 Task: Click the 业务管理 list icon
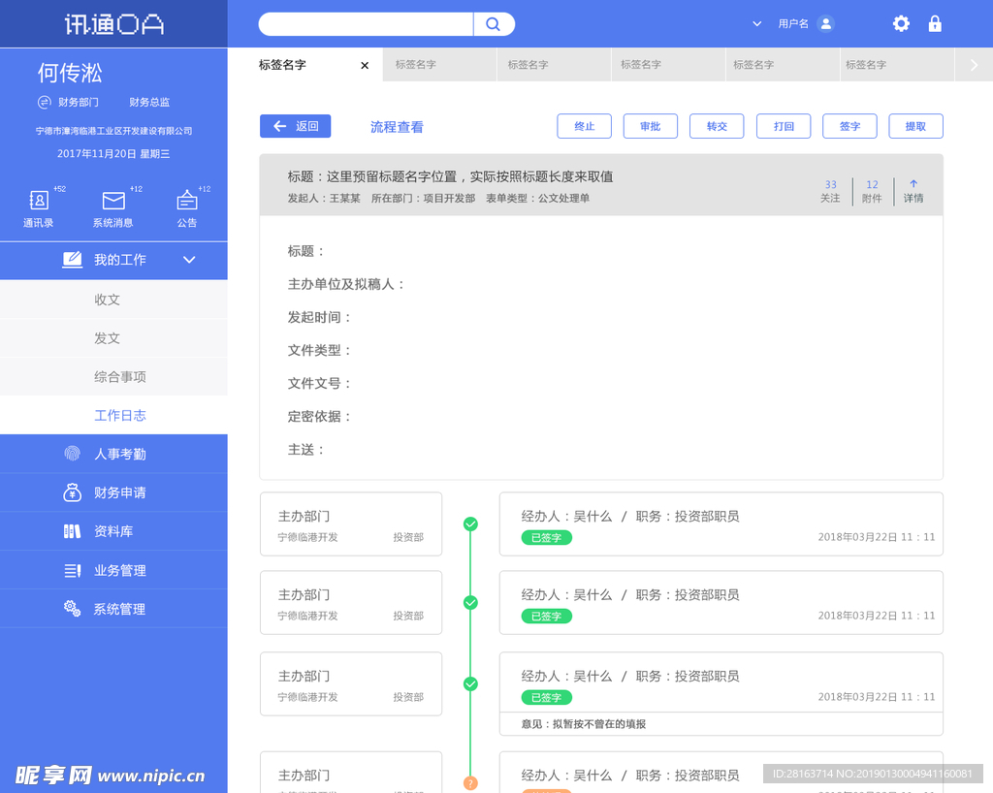pos(72,570)
